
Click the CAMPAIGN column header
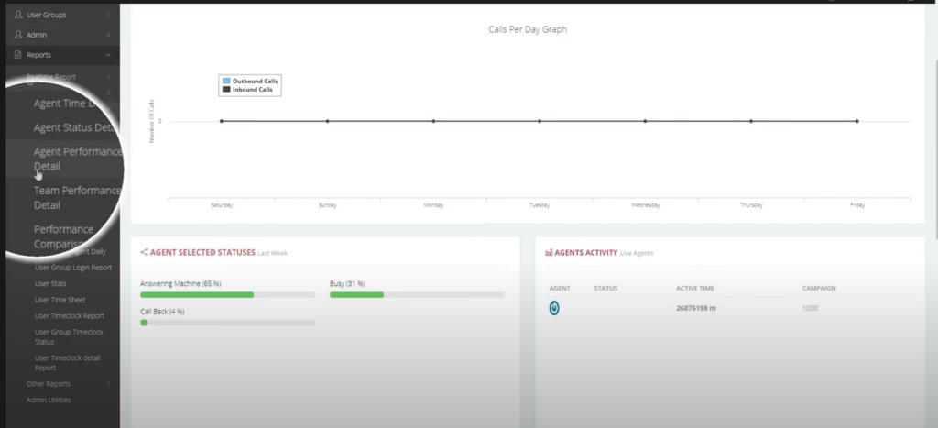point(819,288)
